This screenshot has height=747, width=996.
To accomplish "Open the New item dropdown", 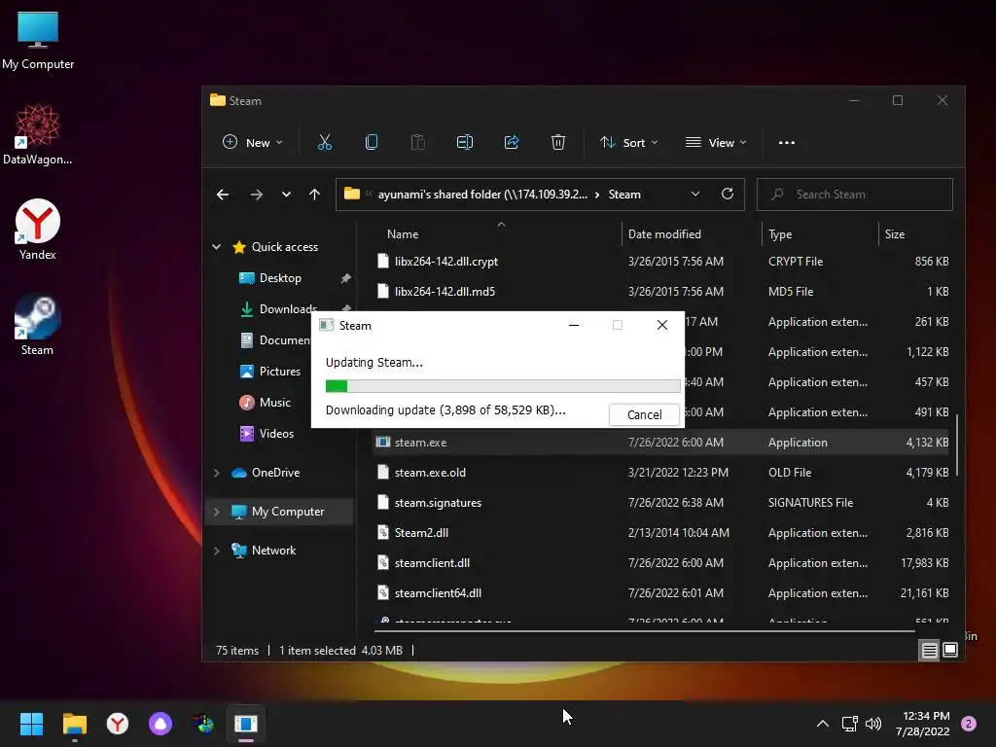I will click(x=252, y=142).
